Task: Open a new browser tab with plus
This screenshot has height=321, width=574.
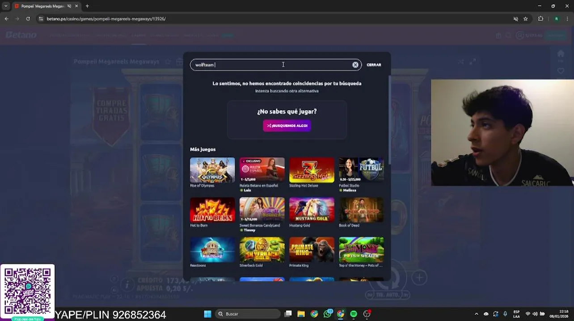Action: click(87, 6)
